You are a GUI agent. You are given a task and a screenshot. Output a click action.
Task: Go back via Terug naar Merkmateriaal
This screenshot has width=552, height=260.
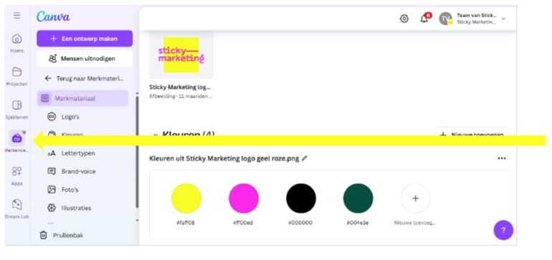click(84, 78)
